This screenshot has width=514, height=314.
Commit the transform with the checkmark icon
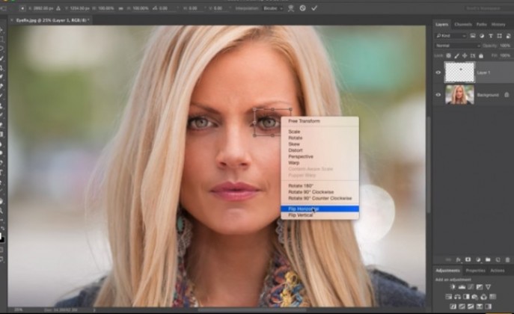click(x=314, y=7)
